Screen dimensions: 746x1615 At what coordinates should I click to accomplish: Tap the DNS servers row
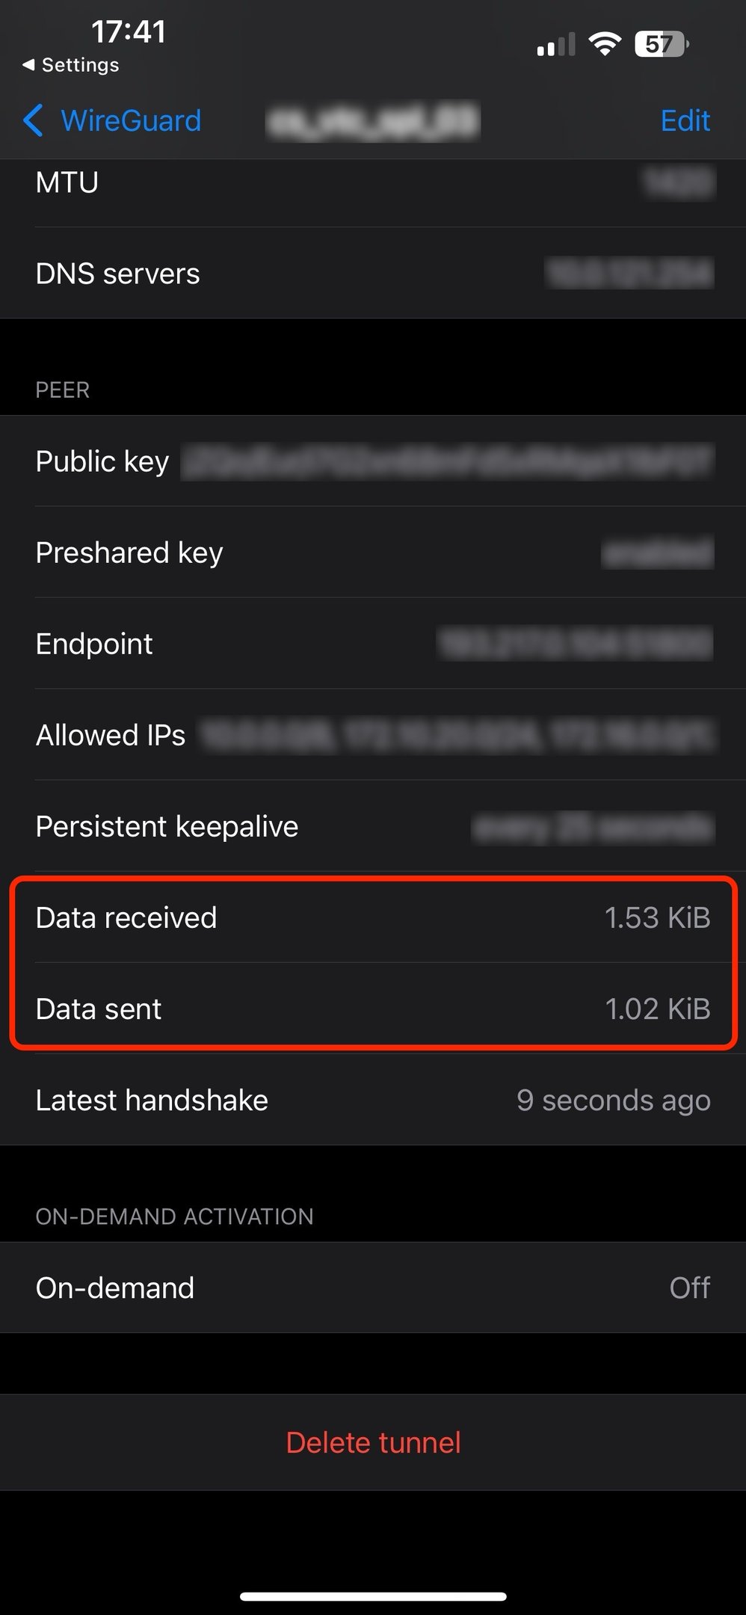tap(373, 274)
